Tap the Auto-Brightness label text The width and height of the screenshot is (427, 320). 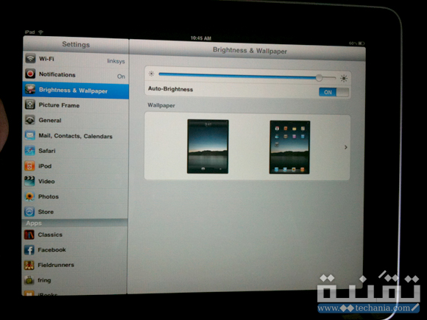[171, 89]
